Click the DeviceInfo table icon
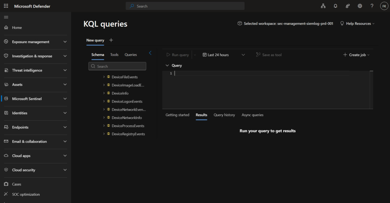This screenshot has height=203, width=390. [109, 93]
